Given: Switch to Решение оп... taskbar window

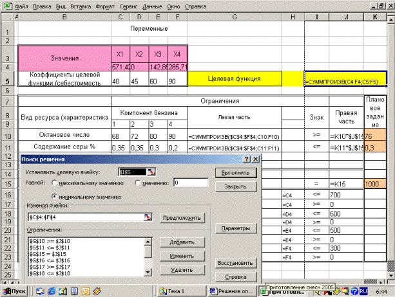Looking at the screenshot, I should (x=232, y=291).
